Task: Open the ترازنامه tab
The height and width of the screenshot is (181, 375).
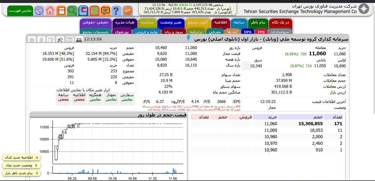Action: point(196,32)
